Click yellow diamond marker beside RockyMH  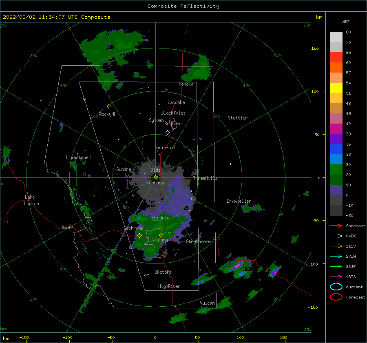click(109, 106)
